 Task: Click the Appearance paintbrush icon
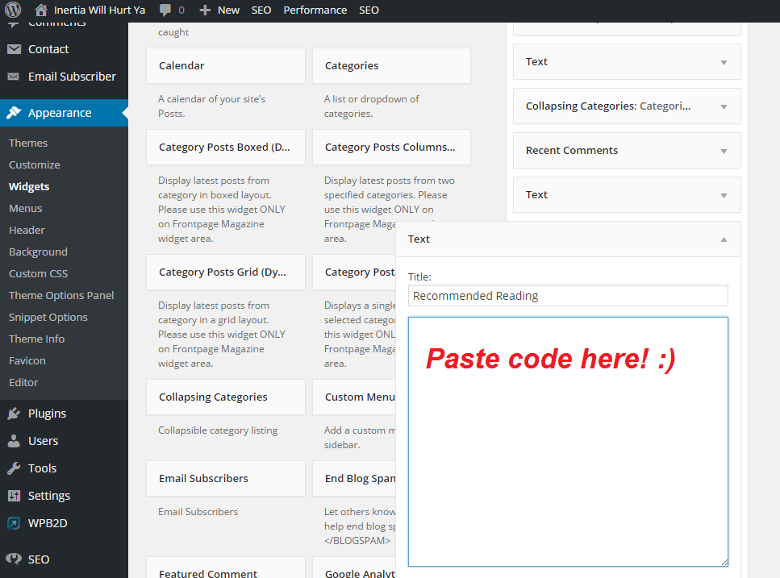point(14,112)
